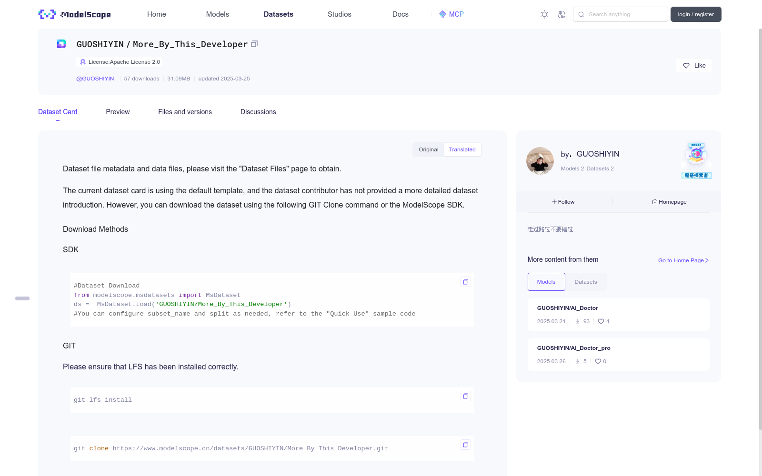
Task: Click the Apache License 2.0 badge
Action: click(x=120, y=62)
